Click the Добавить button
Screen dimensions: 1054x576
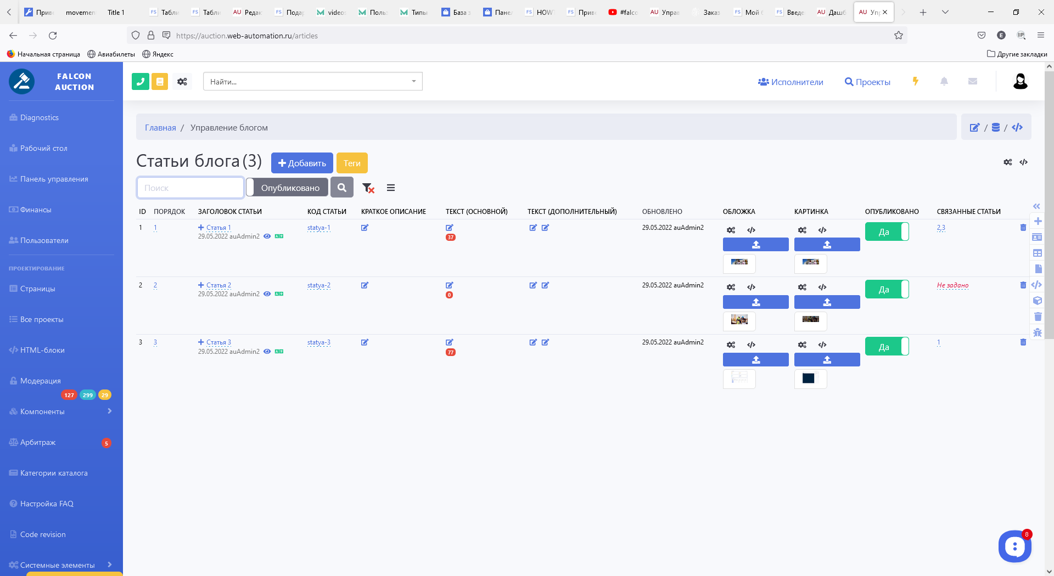302,163
